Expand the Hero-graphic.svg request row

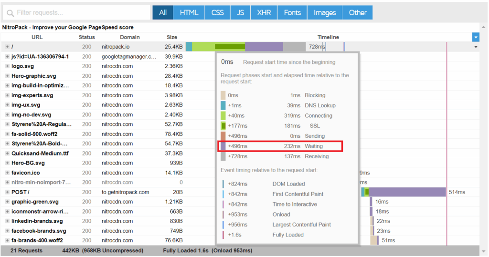click(x=7, y=76)
